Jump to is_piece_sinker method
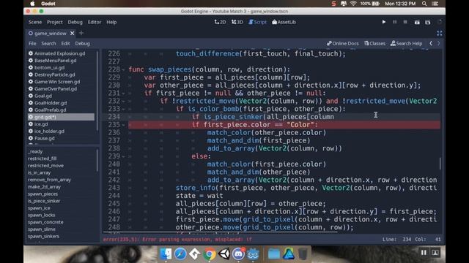Screen dimensions: 469x263 [x=44, y=201]
